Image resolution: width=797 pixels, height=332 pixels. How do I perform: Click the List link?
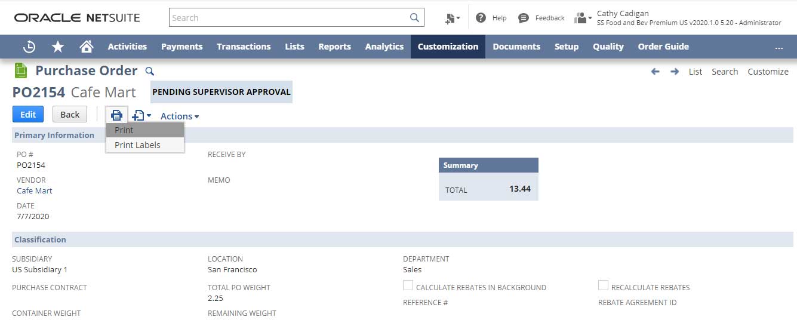tap(696, 72)
